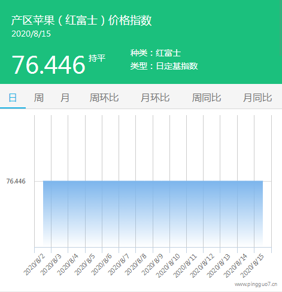Click the 2020/8/2 axis date label
The image size is (282, 292).
coord(34,264)
